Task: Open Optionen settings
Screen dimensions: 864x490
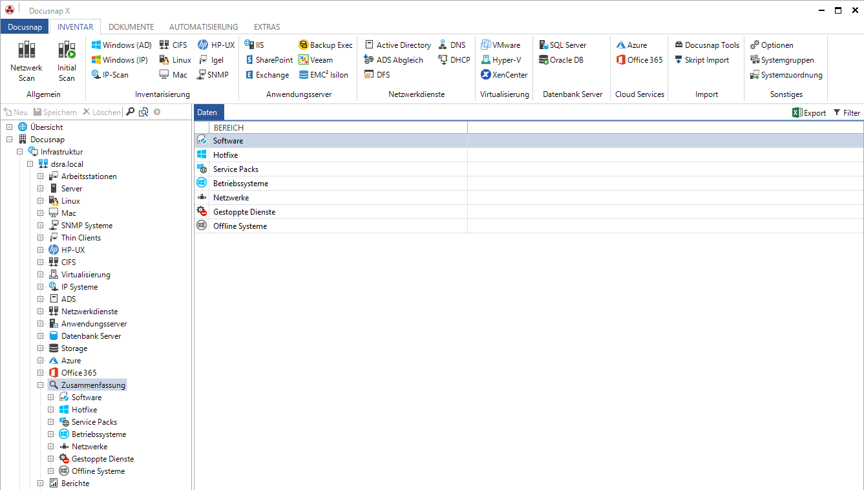Action: pyautogui.click(x=772, y=45)
